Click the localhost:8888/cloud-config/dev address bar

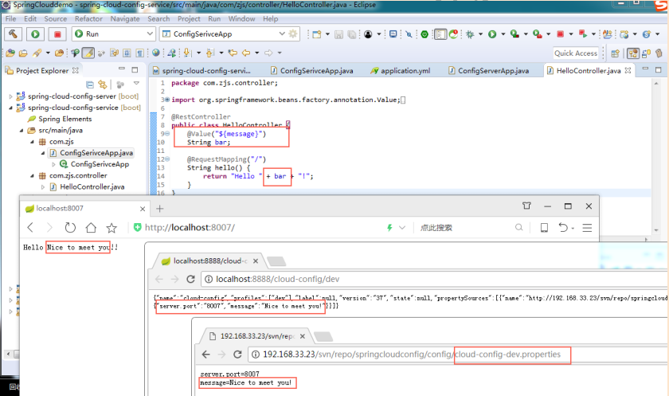point(433,279)
